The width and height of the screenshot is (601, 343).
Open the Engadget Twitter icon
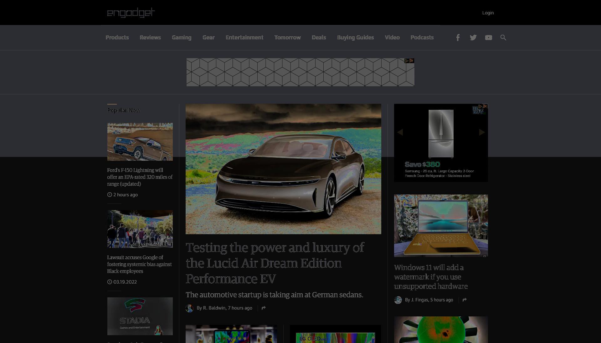point(473,38)
